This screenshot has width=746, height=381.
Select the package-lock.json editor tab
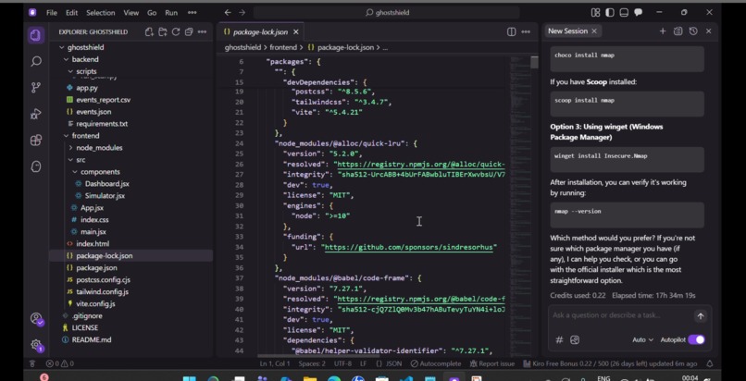click(x=260, y=31)
